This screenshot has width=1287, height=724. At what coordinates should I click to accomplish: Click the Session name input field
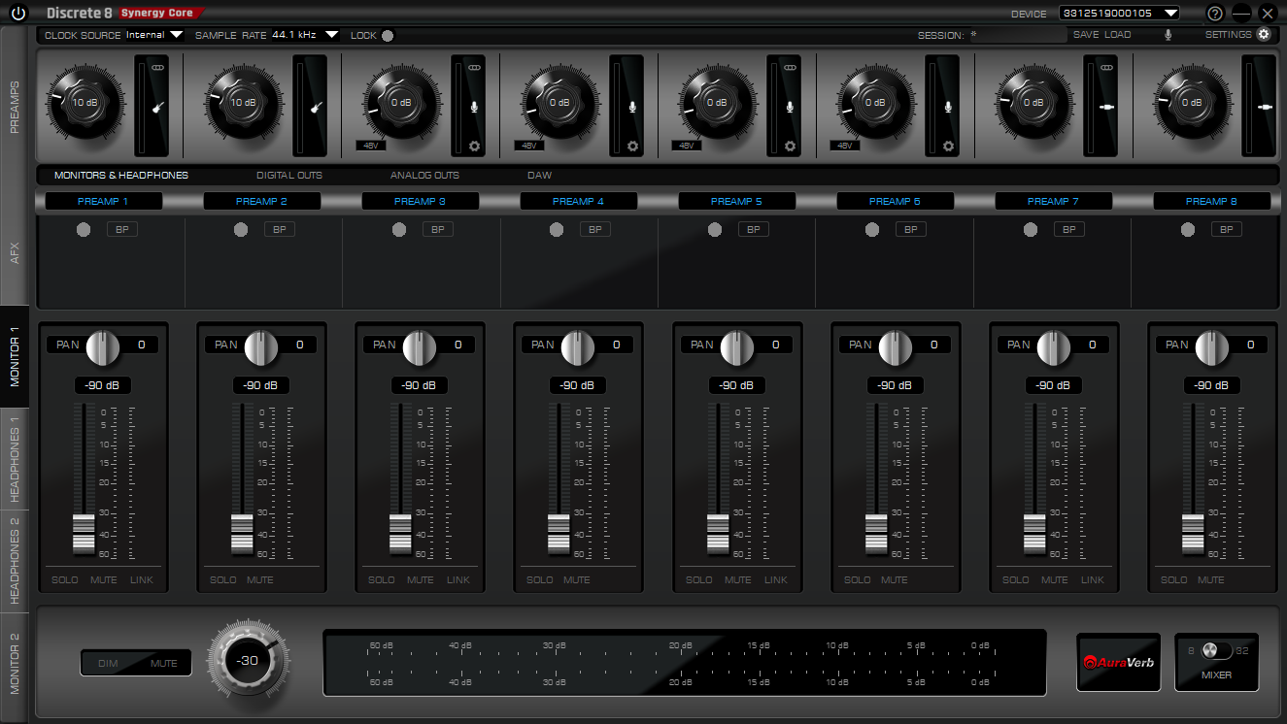click(x=1017, y=35)
